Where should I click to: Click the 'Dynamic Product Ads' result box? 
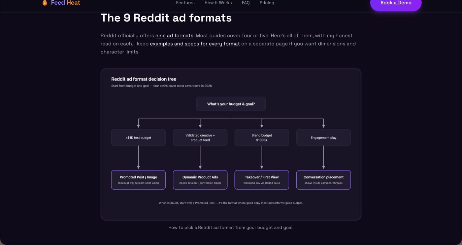click(x=200, y=180)
